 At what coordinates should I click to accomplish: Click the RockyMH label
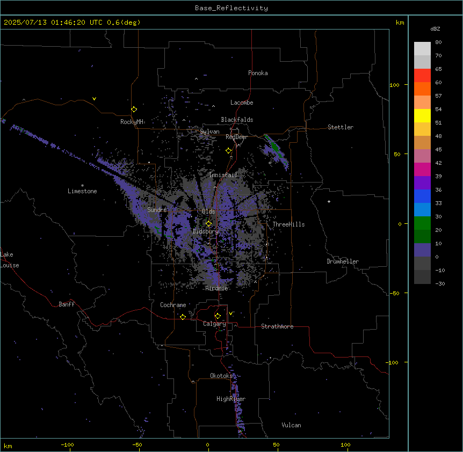132,122
